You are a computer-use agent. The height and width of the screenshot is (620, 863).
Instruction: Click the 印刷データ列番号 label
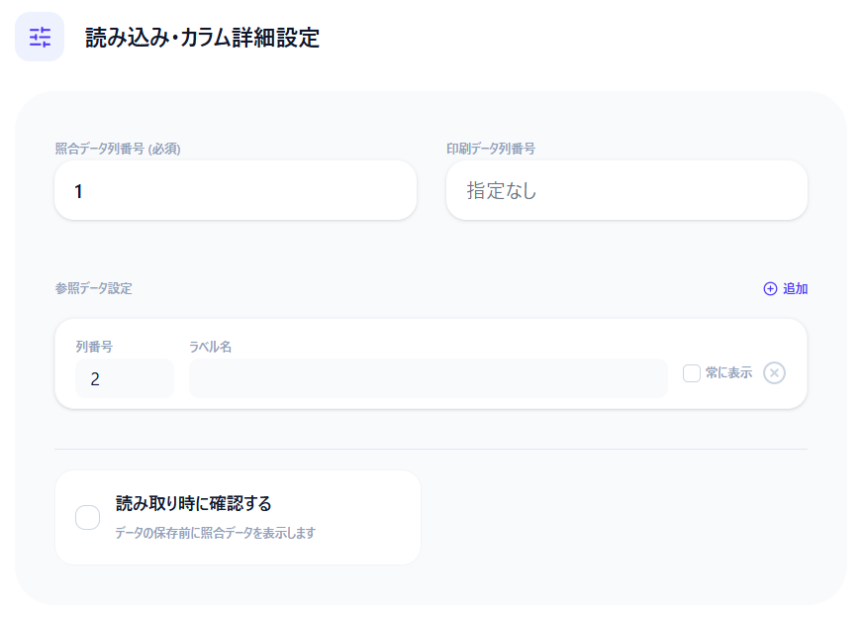click(491, 149)
